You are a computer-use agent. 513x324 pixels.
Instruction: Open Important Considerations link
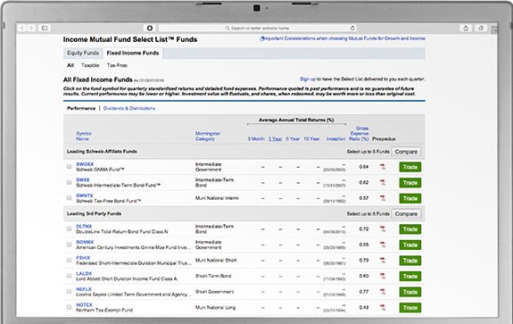tap(343, 38)
